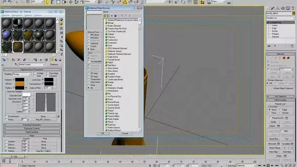297x167 pixels.
Task: Click the Undo icon in main toolbar
Action: click(x=4, y=2)
